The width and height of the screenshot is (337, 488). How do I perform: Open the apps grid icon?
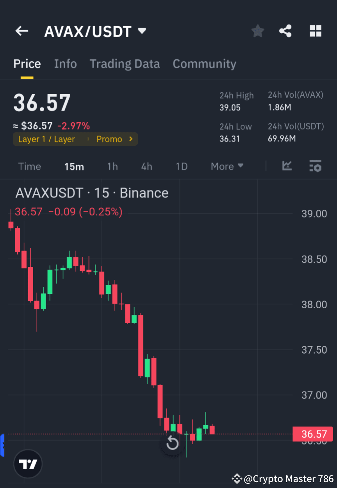[x=316, y=31]
